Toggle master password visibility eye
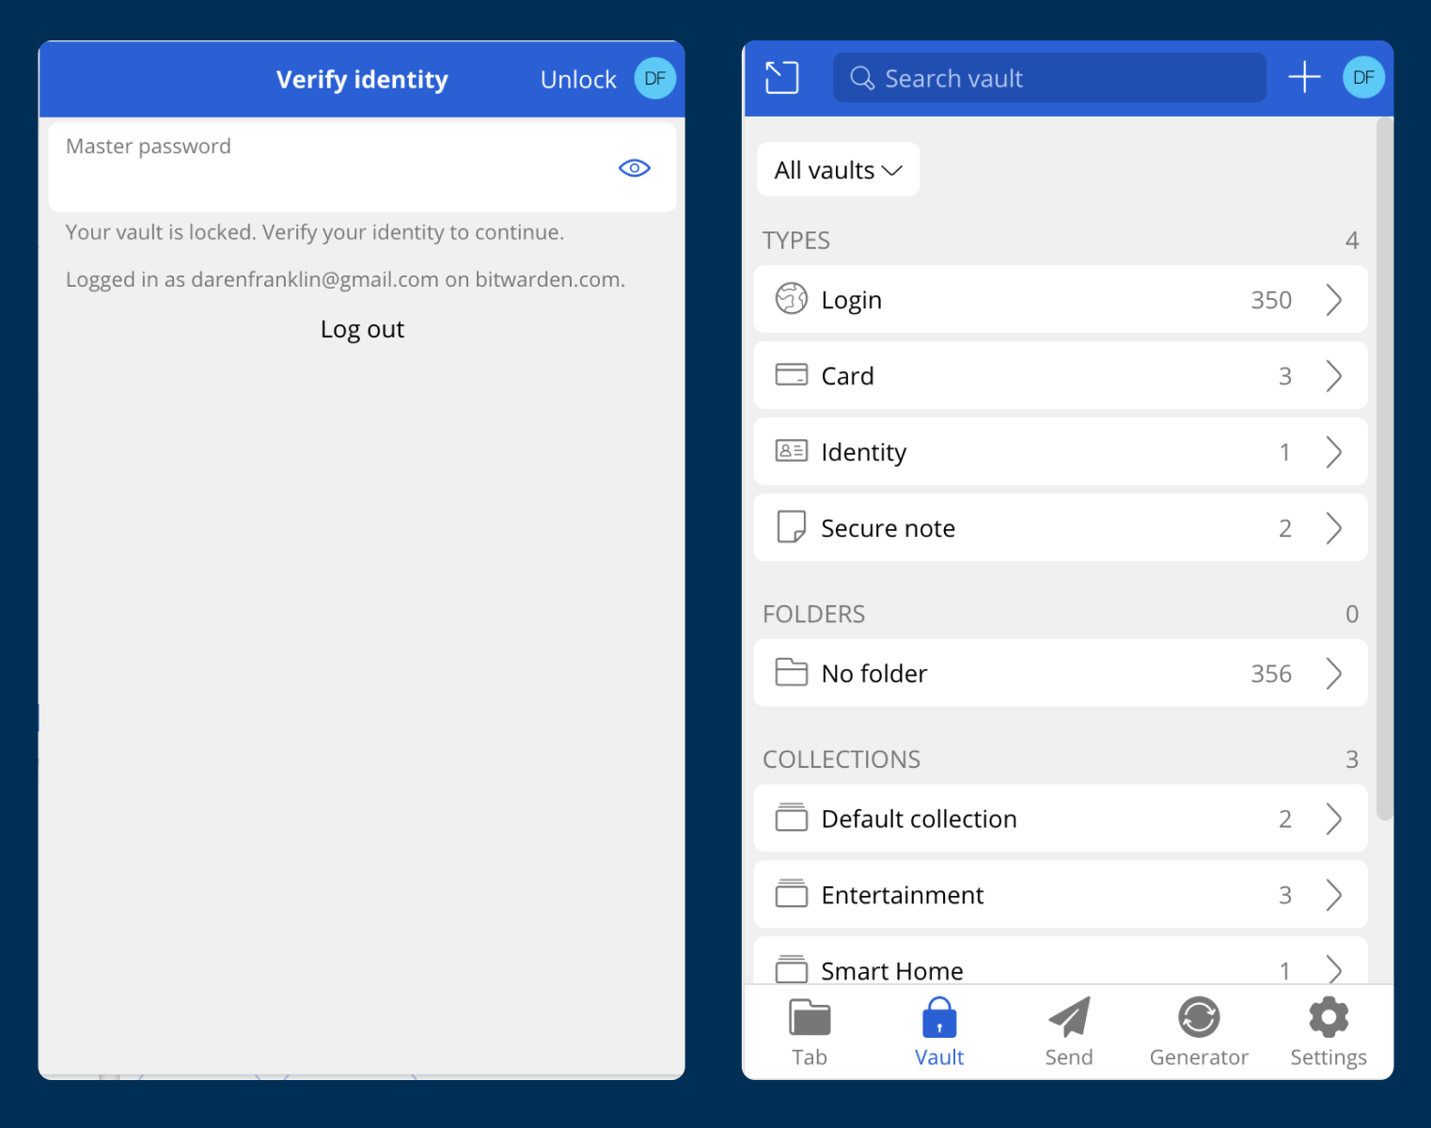The height and width of the screenshot is (1128, 1431). [x=635, y=167]
